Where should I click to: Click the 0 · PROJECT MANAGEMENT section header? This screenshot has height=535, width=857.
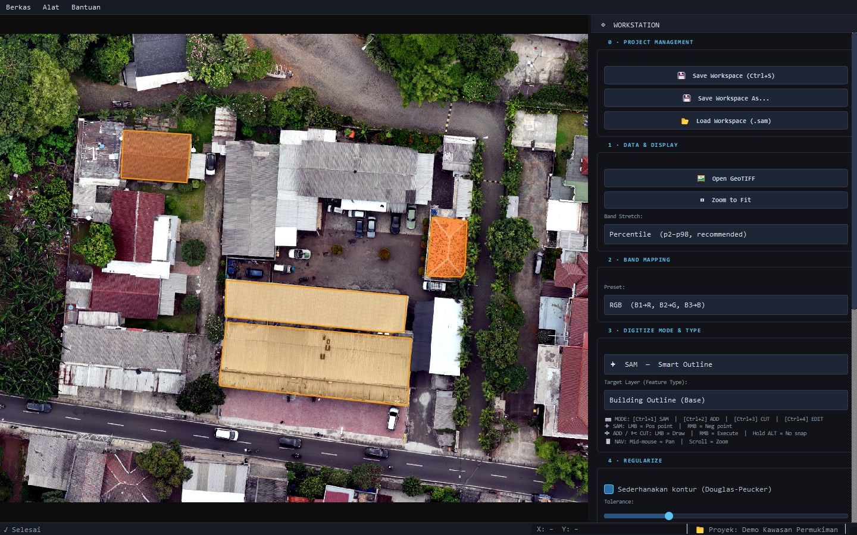(x=650, y=42)
